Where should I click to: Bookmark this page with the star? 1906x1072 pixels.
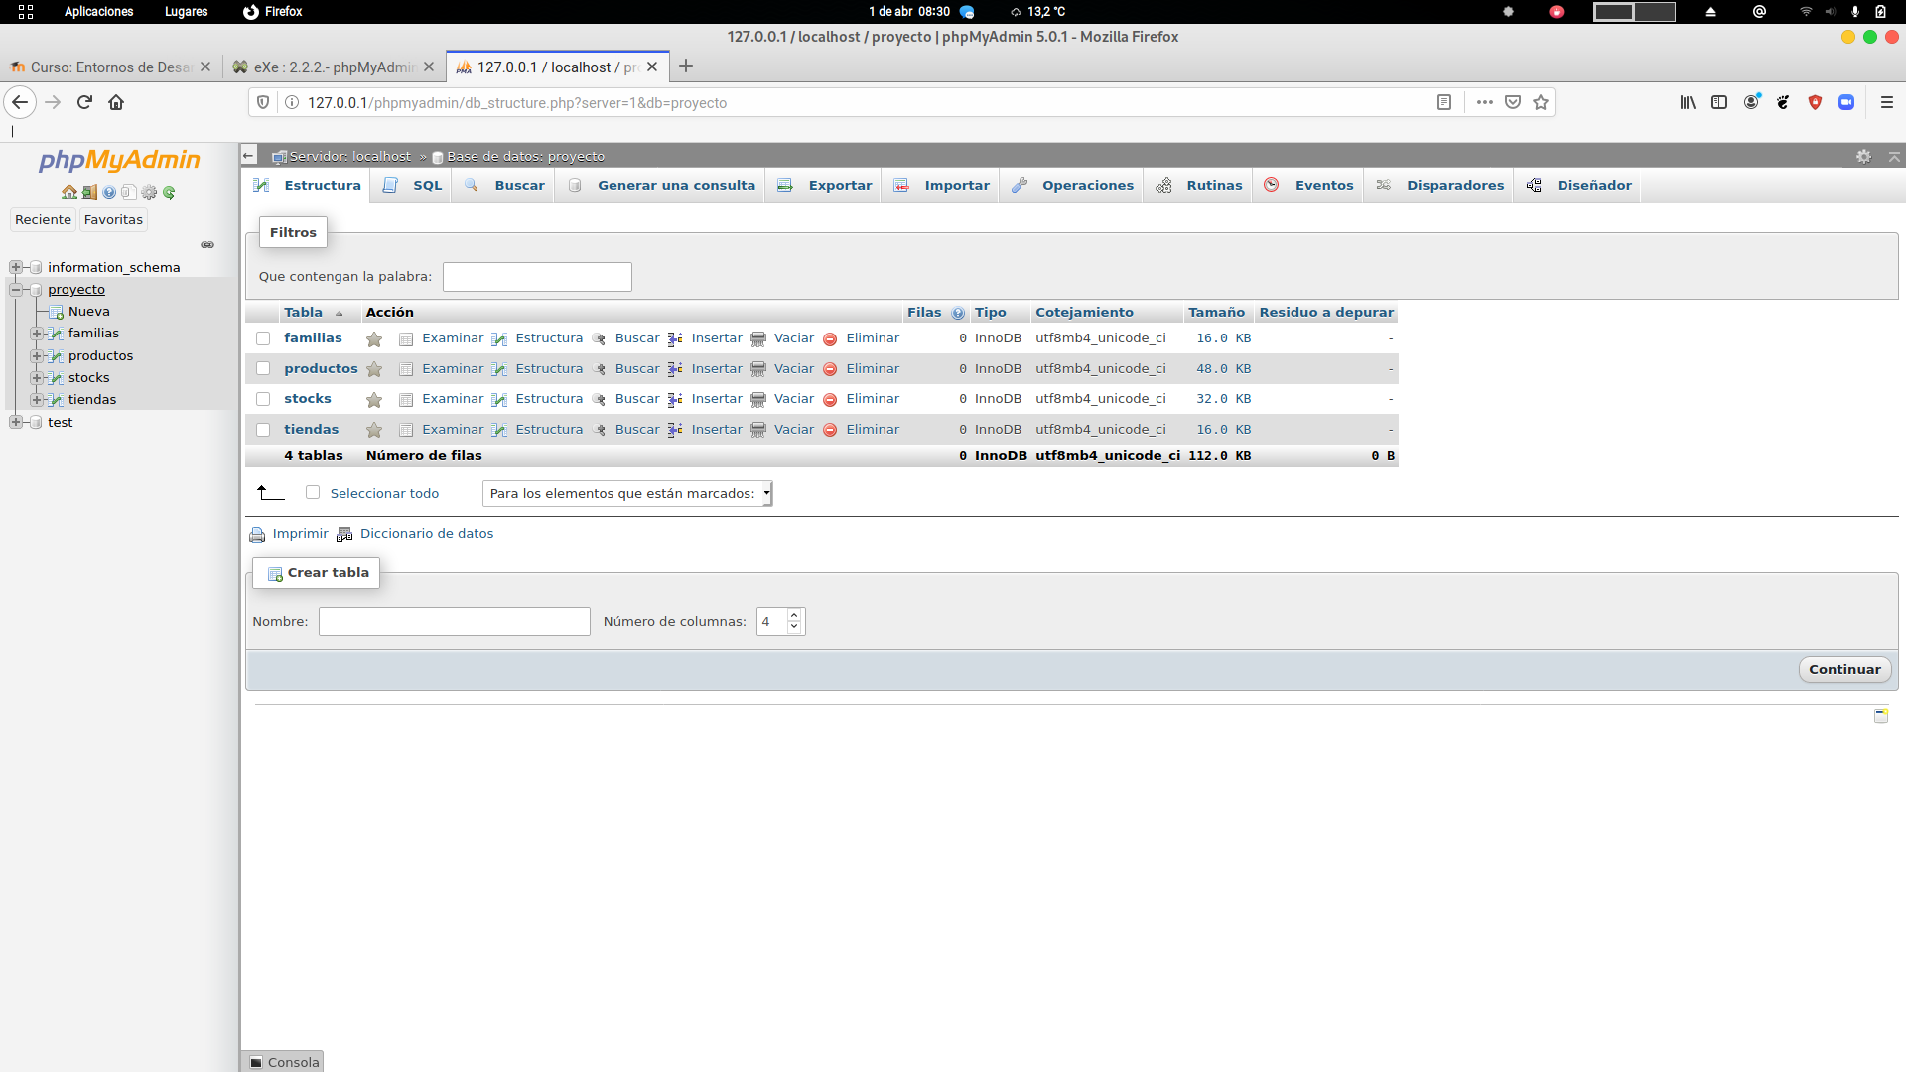click(1541, 102)
